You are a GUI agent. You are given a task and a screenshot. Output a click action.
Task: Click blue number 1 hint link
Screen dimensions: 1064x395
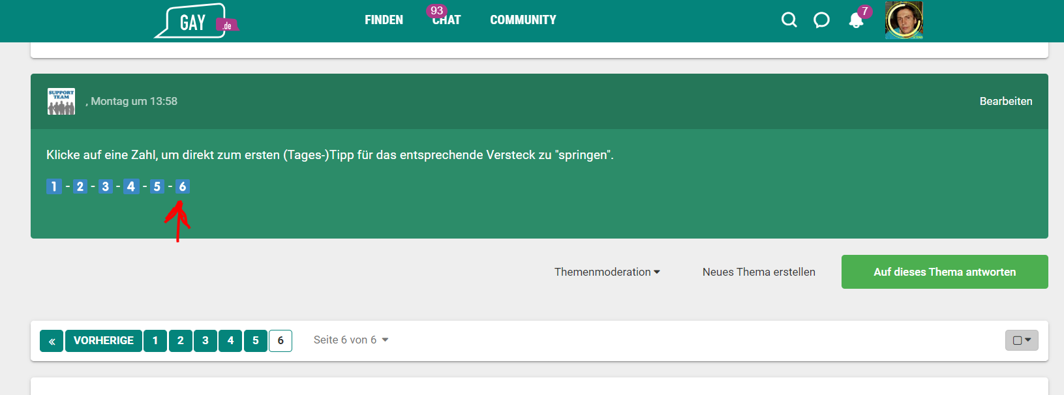point(53,187)
